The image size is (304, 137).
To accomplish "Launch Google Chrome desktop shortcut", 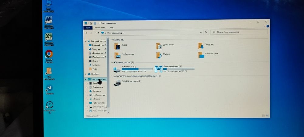I will pyautogui.click(x=49, y=56).
